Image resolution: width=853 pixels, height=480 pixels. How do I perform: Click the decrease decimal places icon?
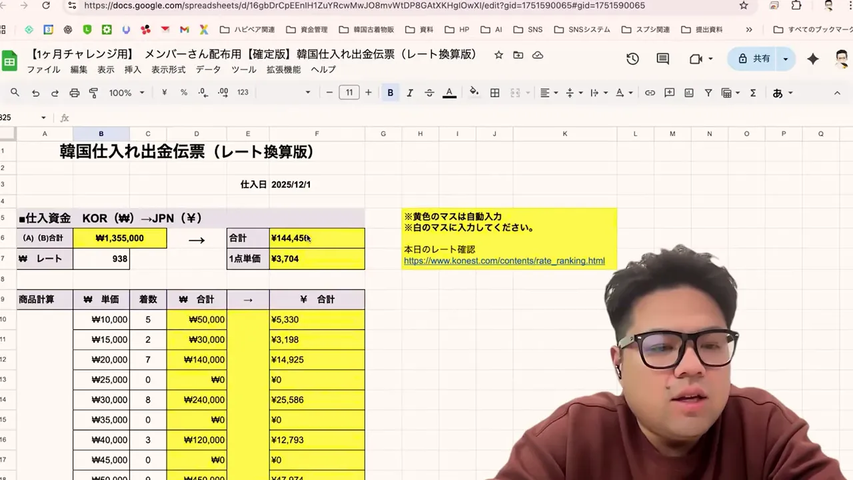coord(202,92)
